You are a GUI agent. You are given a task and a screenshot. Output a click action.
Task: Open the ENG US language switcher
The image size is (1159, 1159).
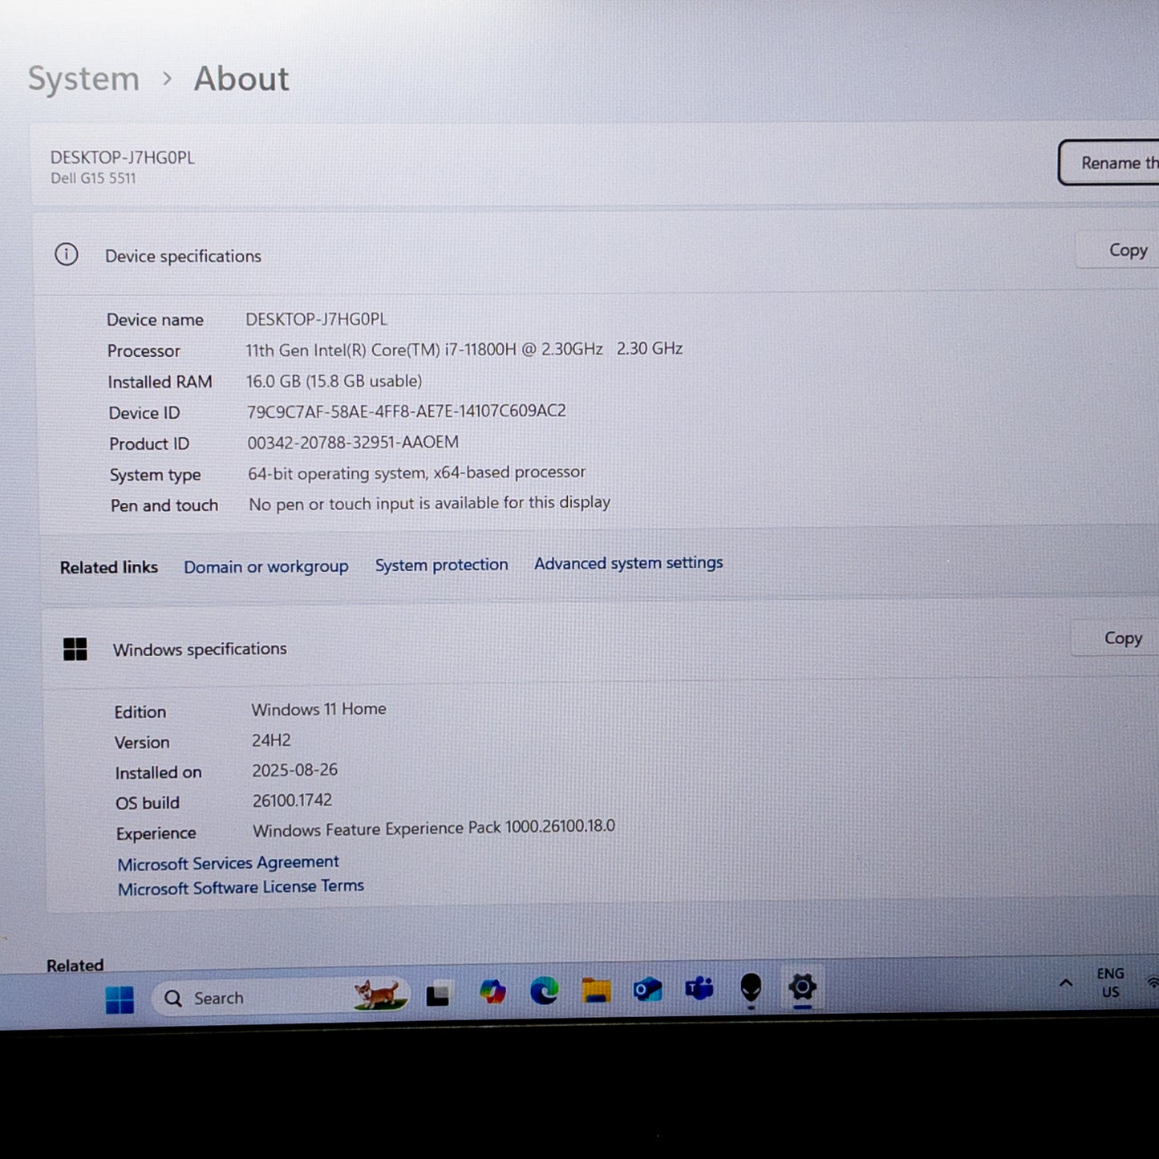pos(1111,983)
